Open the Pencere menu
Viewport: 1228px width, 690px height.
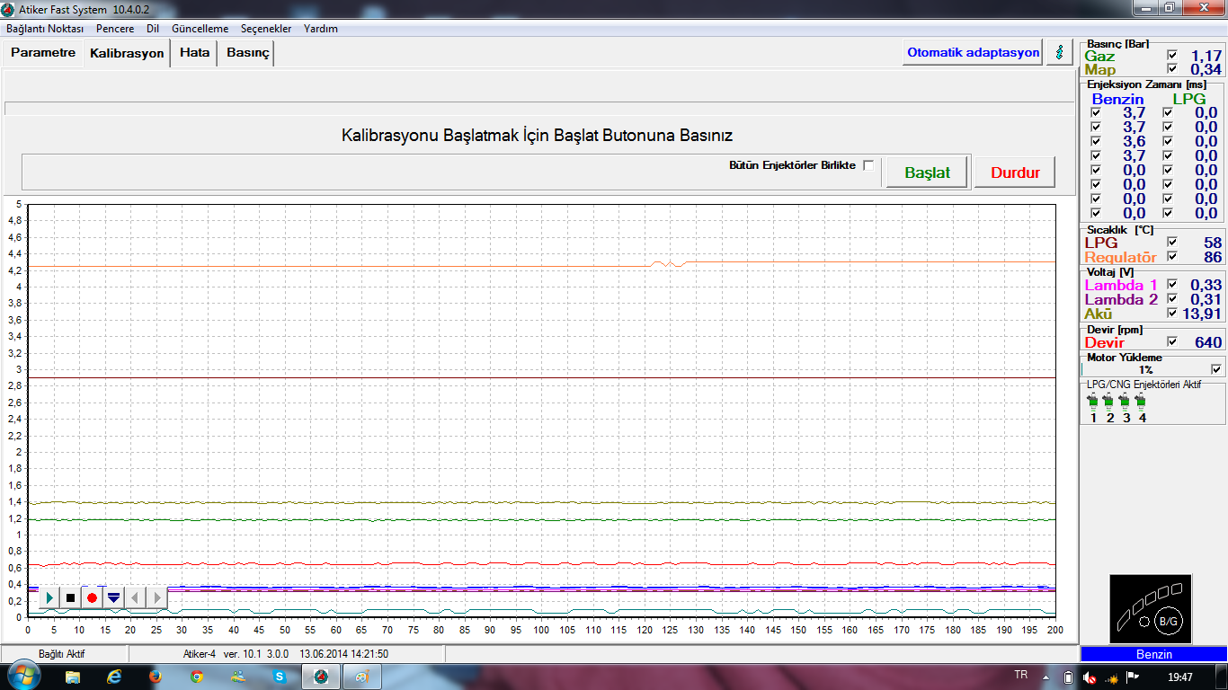115,29
